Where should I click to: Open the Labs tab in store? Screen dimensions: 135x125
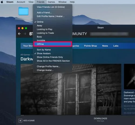(116, 46)
